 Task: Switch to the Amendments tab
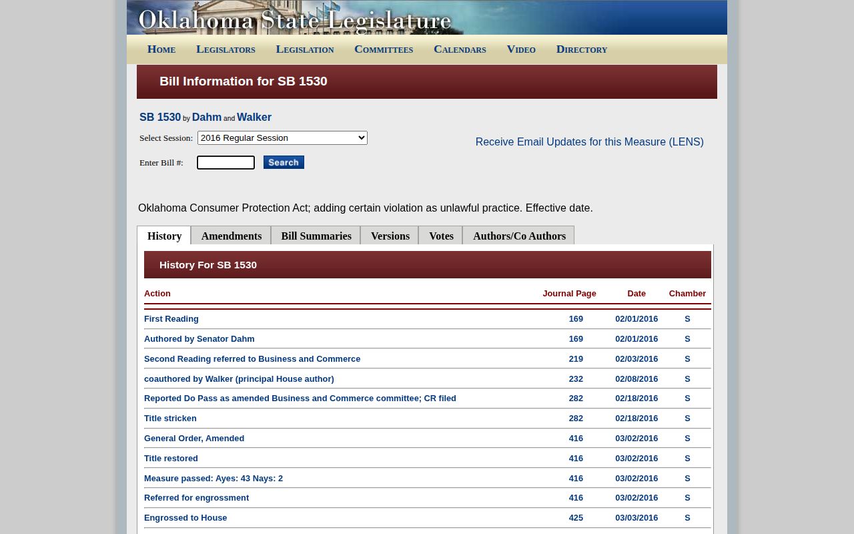pyautogui.click(x=232, y=236)
